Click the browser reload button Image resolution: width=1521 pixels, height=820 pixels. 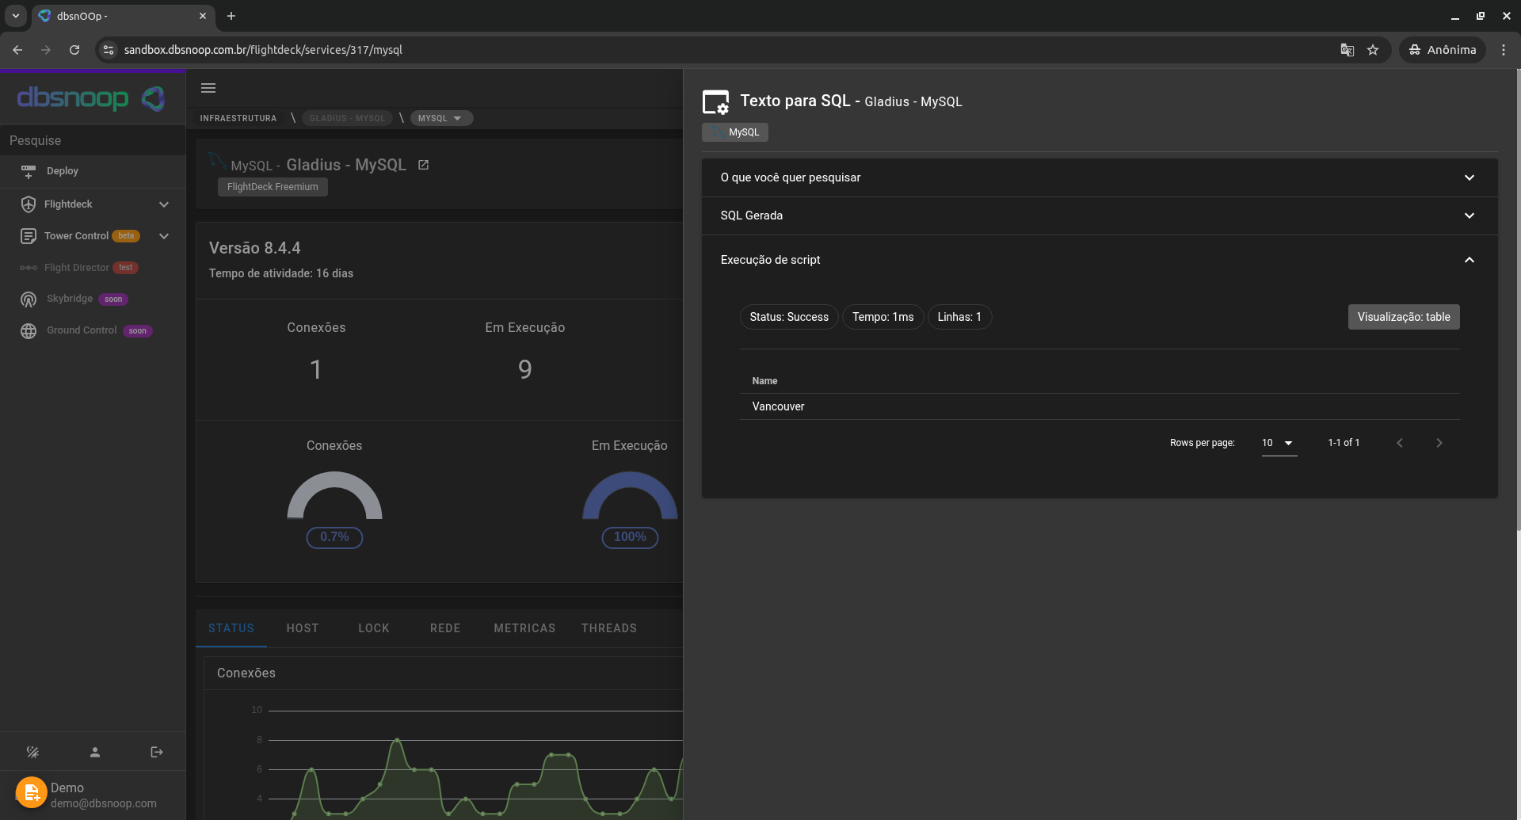pos(74,50)
